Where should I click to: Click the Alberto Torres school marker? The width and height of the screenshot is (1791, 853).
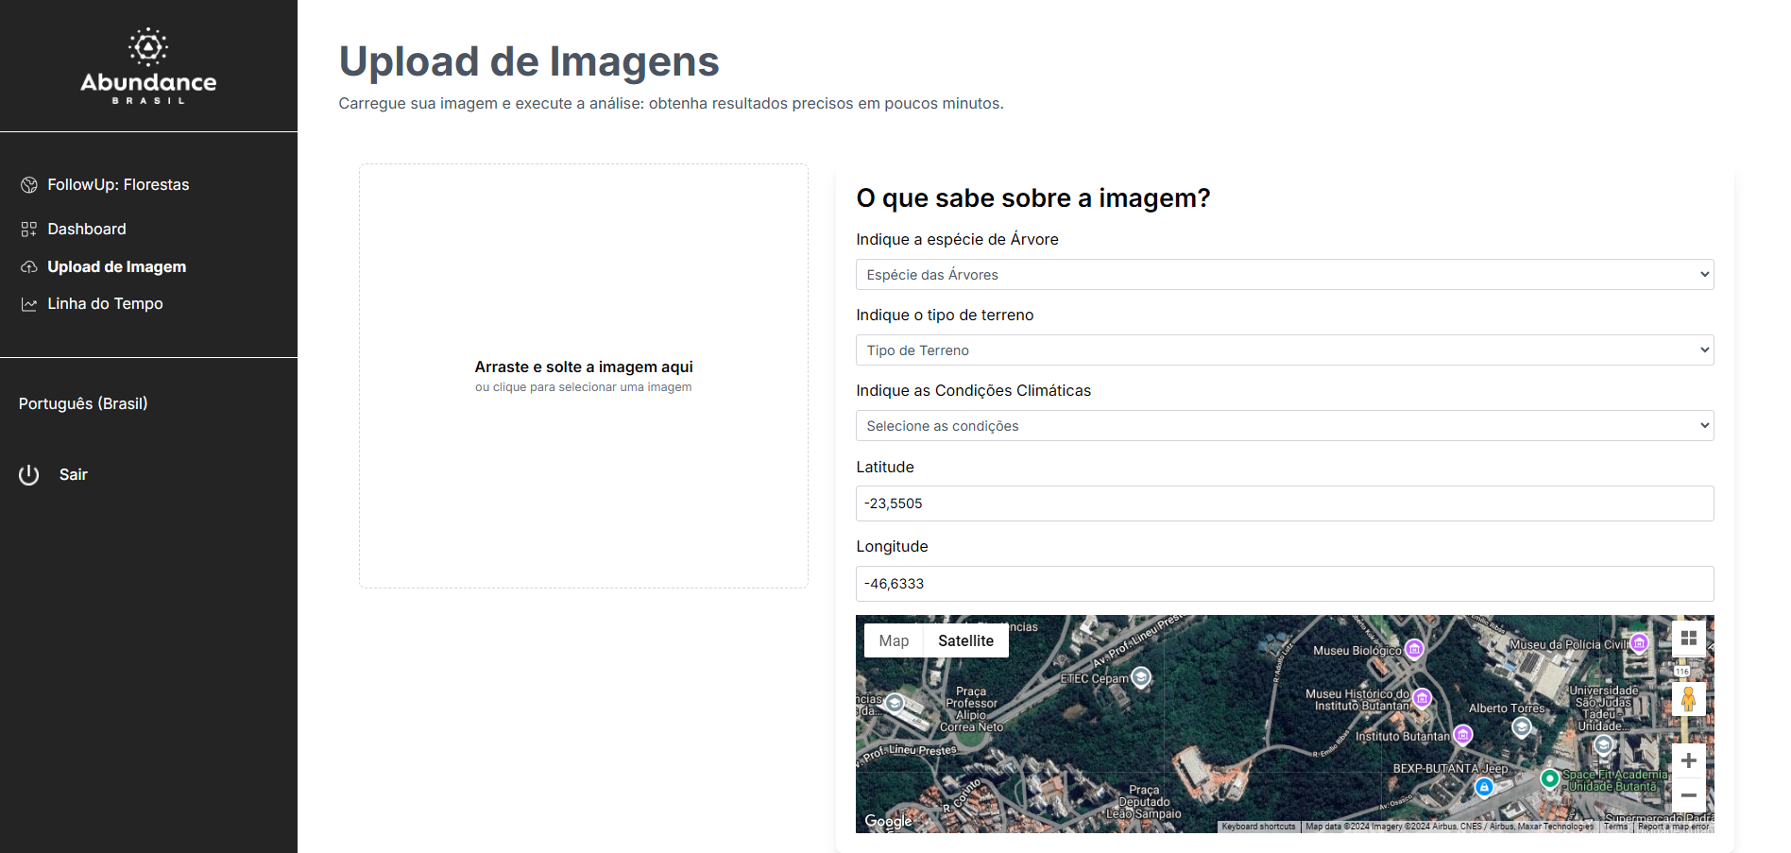[1521, 726]
